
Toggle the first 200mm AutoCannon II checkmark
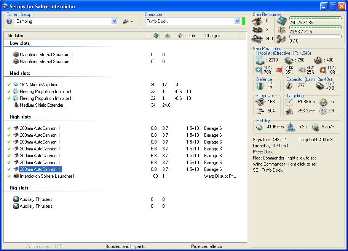click(9, 128)
